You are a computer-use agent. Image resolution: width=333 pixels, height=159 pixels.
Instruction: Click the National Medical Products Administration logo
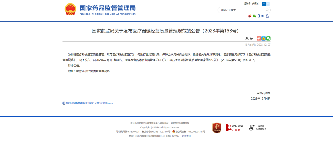[100, 10]
